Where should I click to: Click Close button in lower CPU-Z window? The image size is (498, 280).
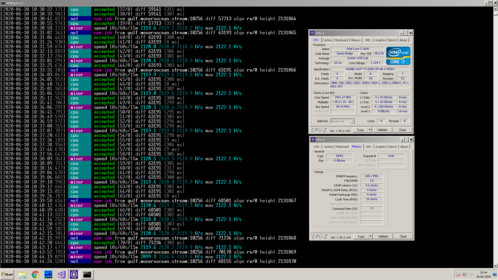[403, 236]
